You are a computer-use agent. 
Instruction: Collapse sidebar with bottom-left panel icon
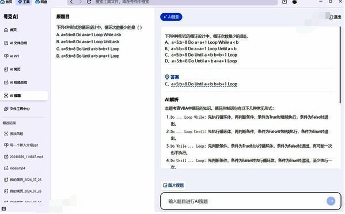[3, 208]
